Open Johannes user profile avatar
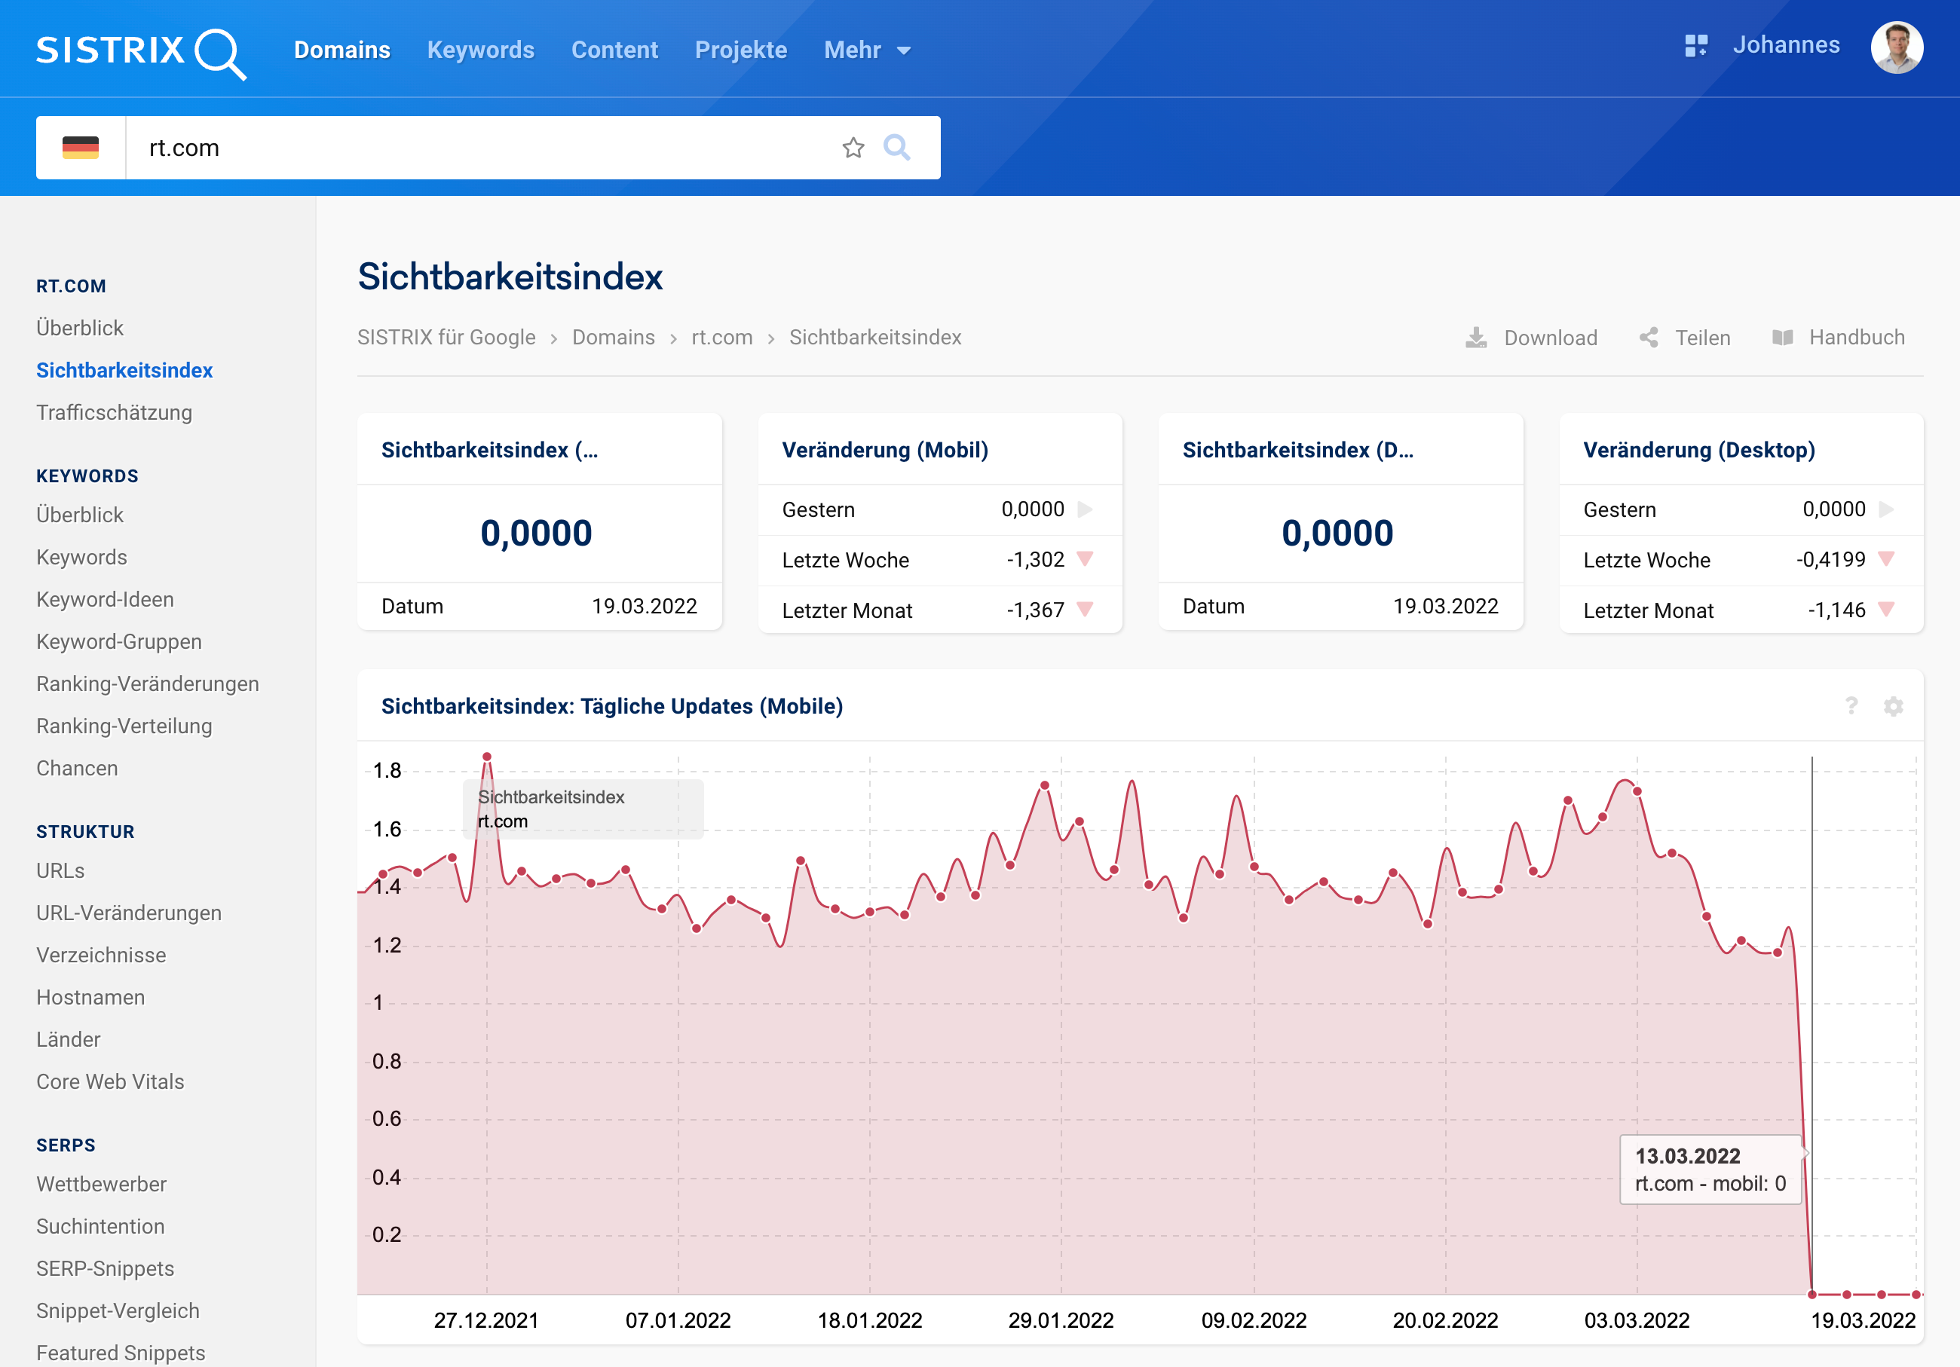This screenshot has height=1367, width=1960. point(1896,47)
